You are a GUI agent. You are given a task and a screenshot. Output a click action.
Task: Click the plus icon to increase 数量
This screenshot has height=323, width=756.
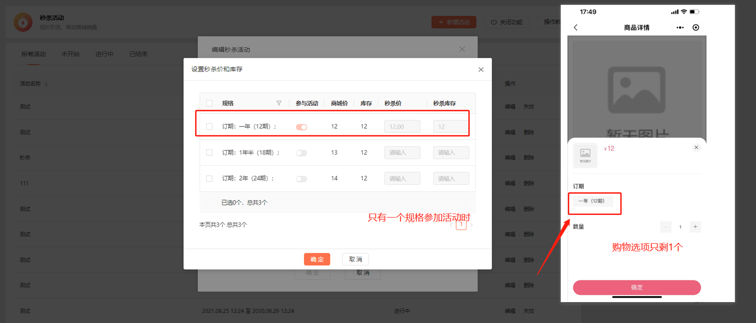click(695, 227)
